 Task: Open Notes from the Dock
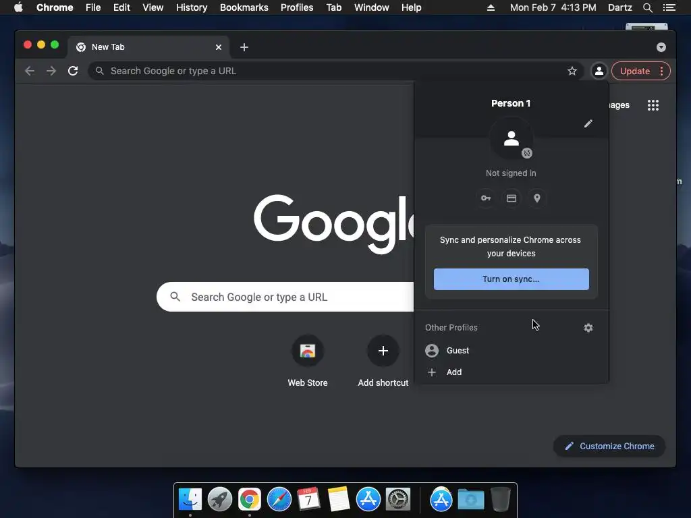(339, 500)
